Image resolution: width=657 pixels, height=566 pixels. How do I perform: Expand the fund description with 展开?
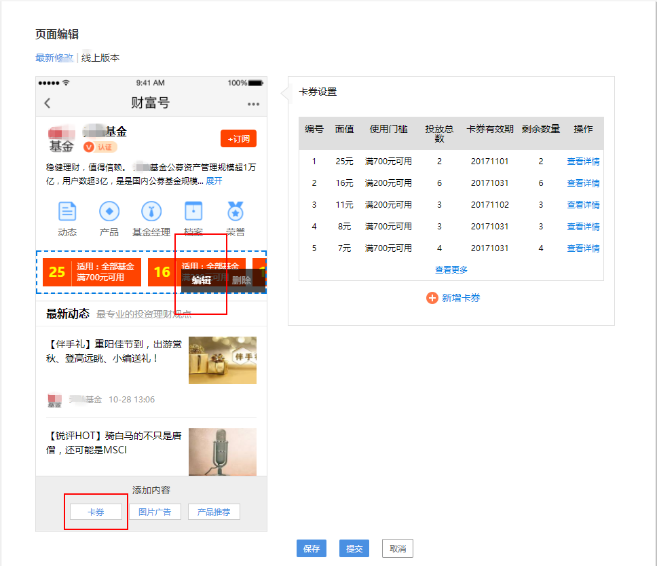pyautogui.click(x=214, y=181)
